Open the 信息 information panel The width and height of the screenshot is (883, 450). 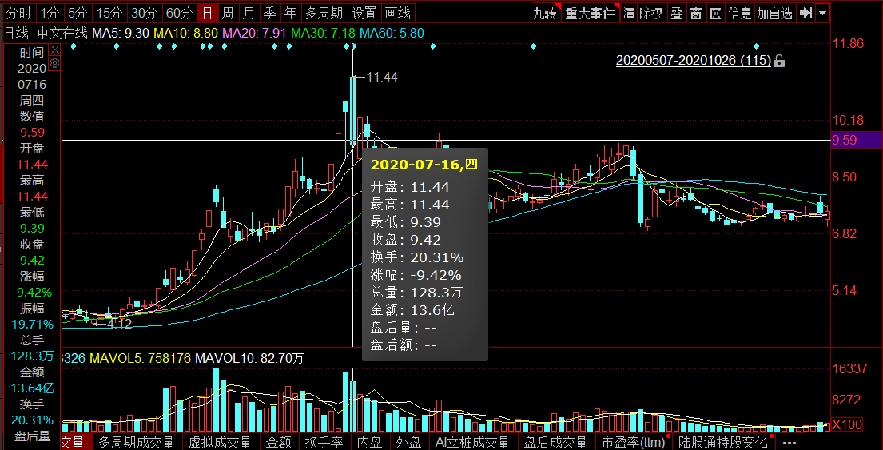click(x=740, y=13)
